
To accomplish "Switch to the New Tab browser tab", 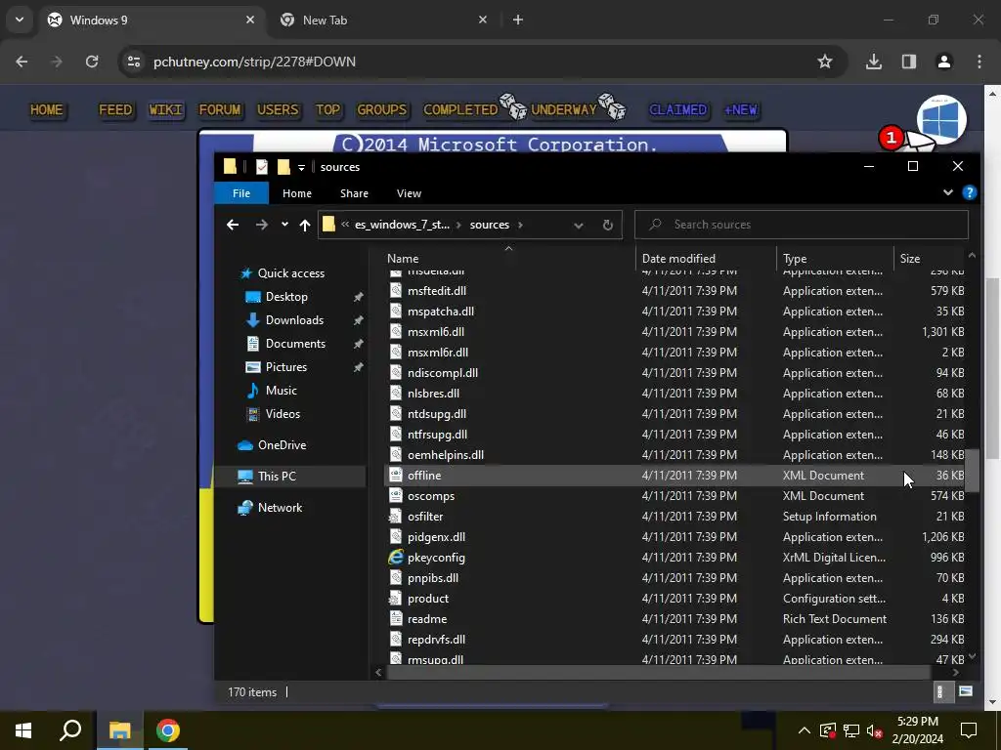I will pyautogui.click(x=383, y=21).
